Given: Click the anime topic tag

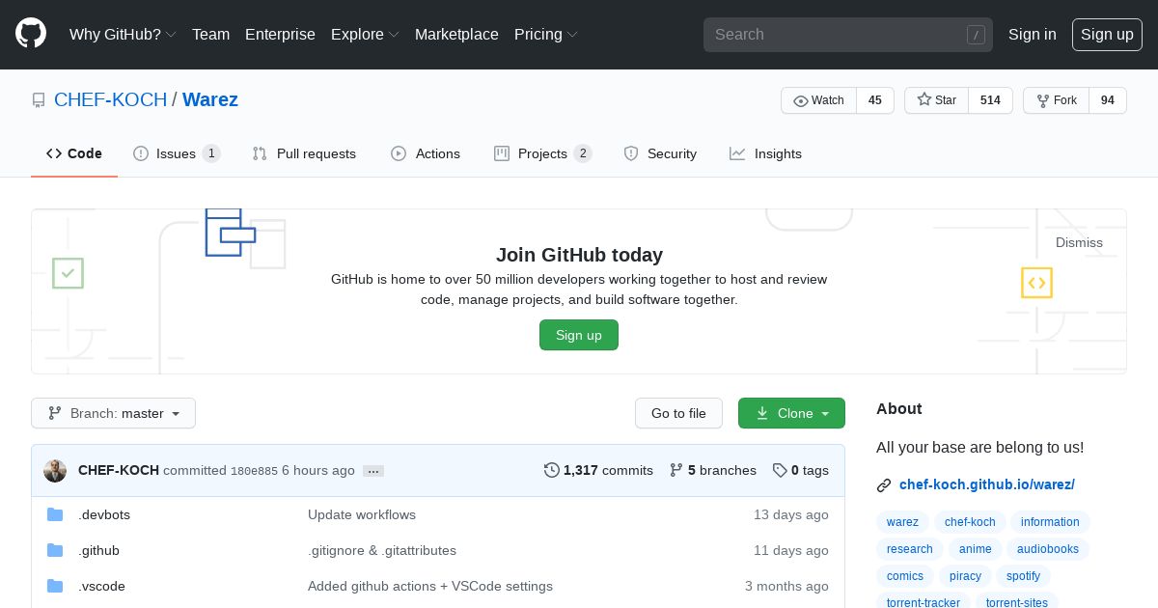Looking at the screenshot, I should (x=975, y=549).
